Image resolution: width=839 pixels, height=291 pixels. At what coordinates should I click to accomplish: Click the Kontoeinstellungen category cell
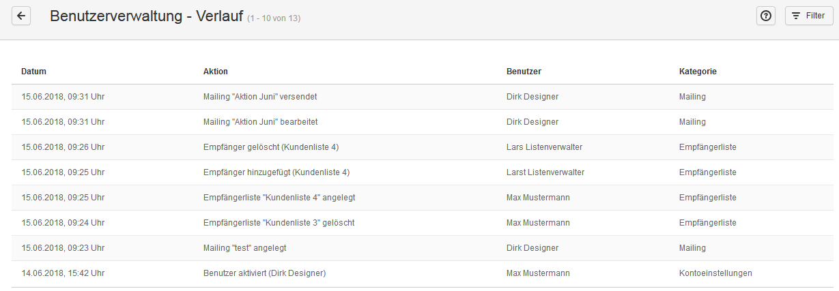pos(715,273)
